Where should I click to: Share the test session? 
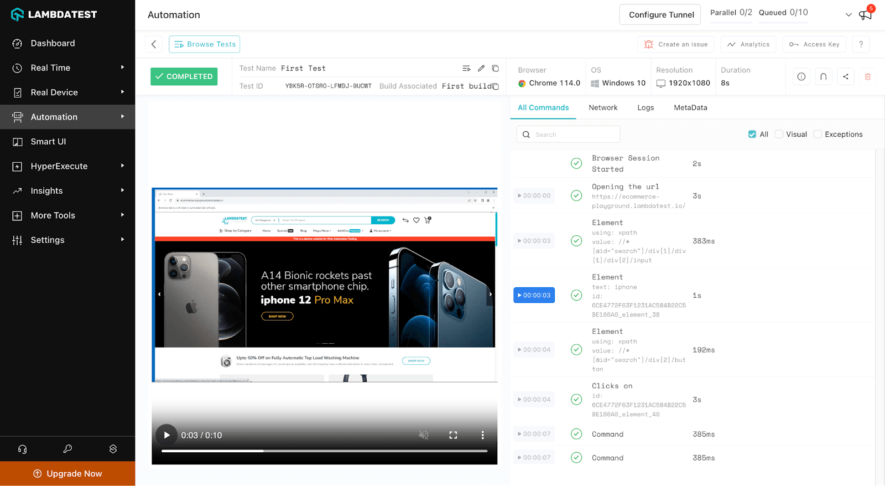tap(846, 76)
